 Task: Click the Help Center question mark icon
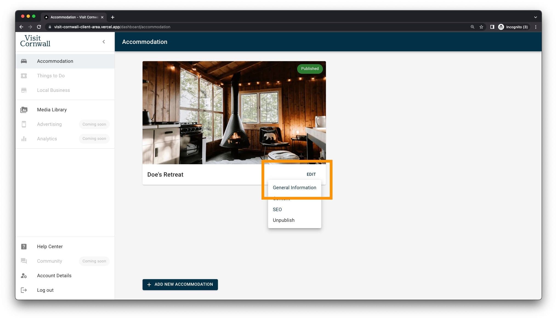(x=24, y=247)
